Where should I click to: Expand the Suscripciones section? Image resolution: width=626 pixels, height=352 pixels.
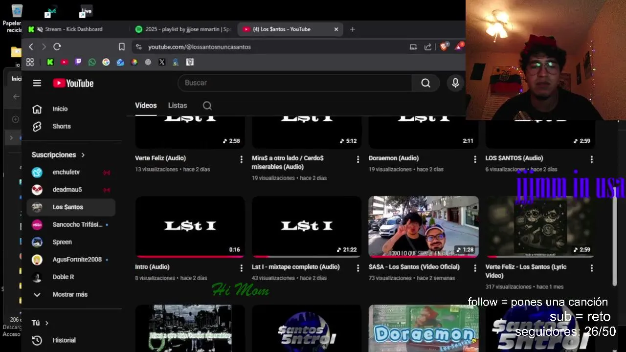(59, 154)
